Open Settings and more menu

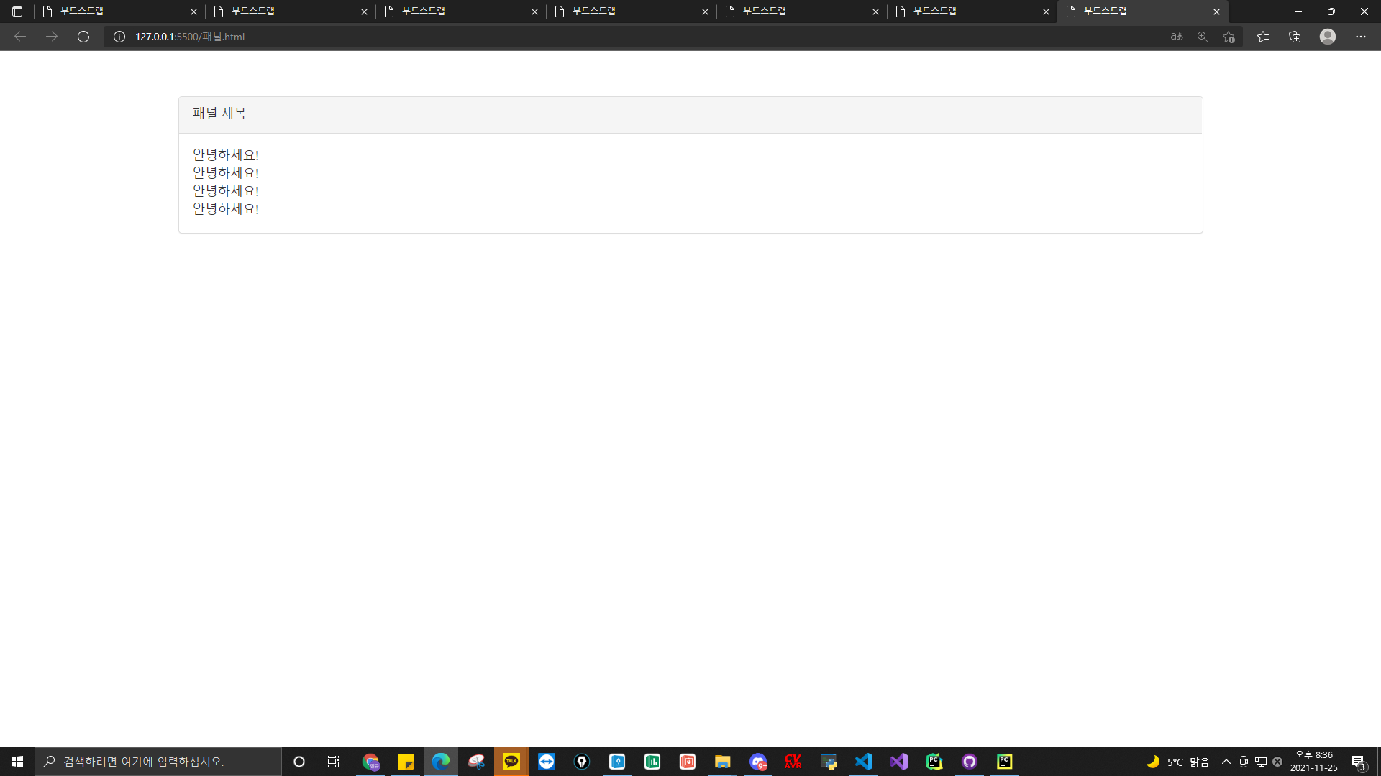pos(1360,37)
